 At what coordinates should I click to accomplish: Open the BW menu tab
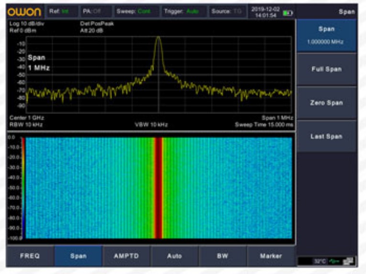(x=222, y=256)
